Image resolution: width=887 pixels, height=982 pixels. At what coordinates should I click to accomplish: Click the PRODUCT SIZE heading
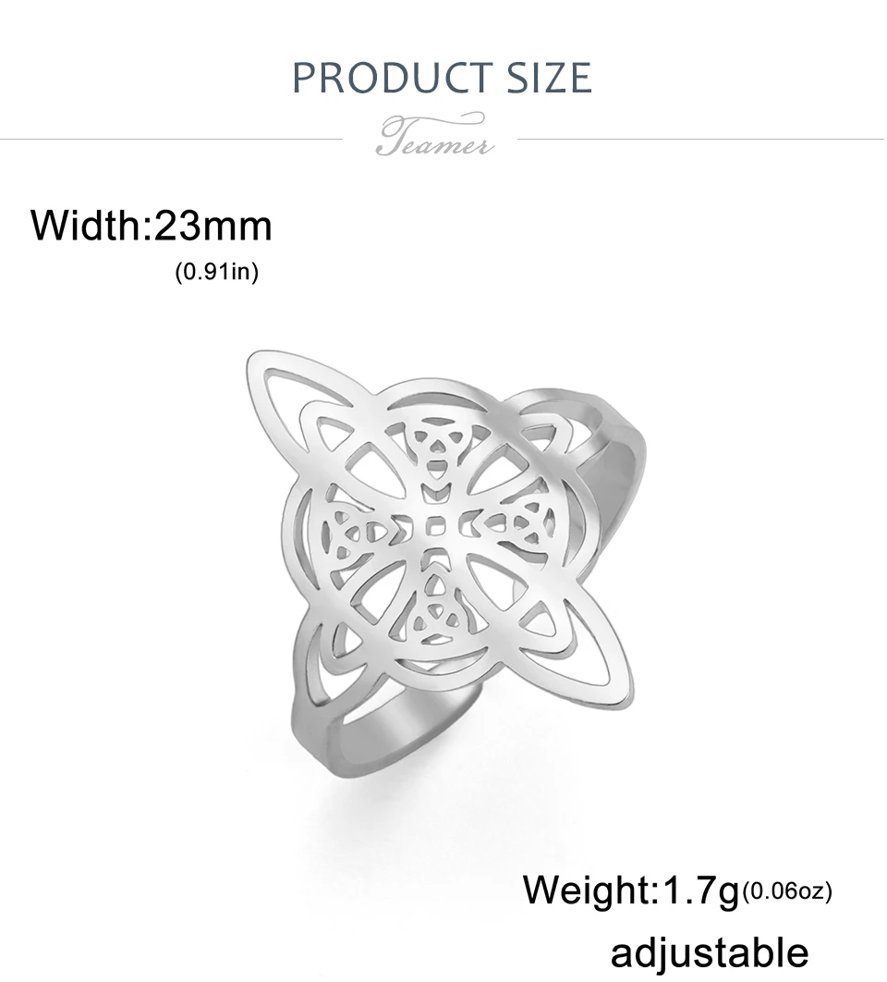point(442,78)
